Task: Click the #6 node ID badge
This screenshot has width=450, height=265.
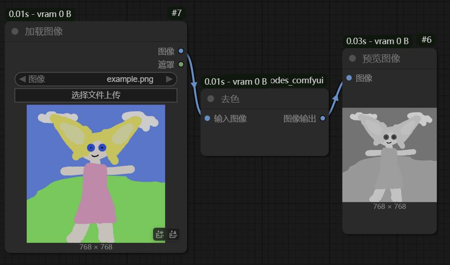Action: [x=426, y=40]
